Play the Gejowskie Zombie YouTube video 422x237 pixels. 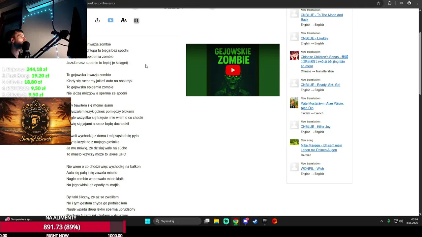233,70
